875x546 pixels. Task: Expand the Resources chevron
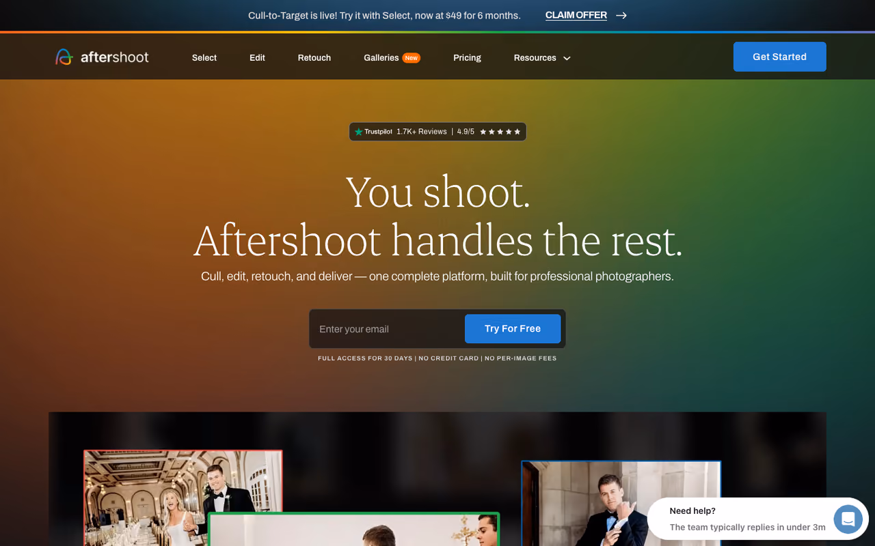tap(567, 58)
